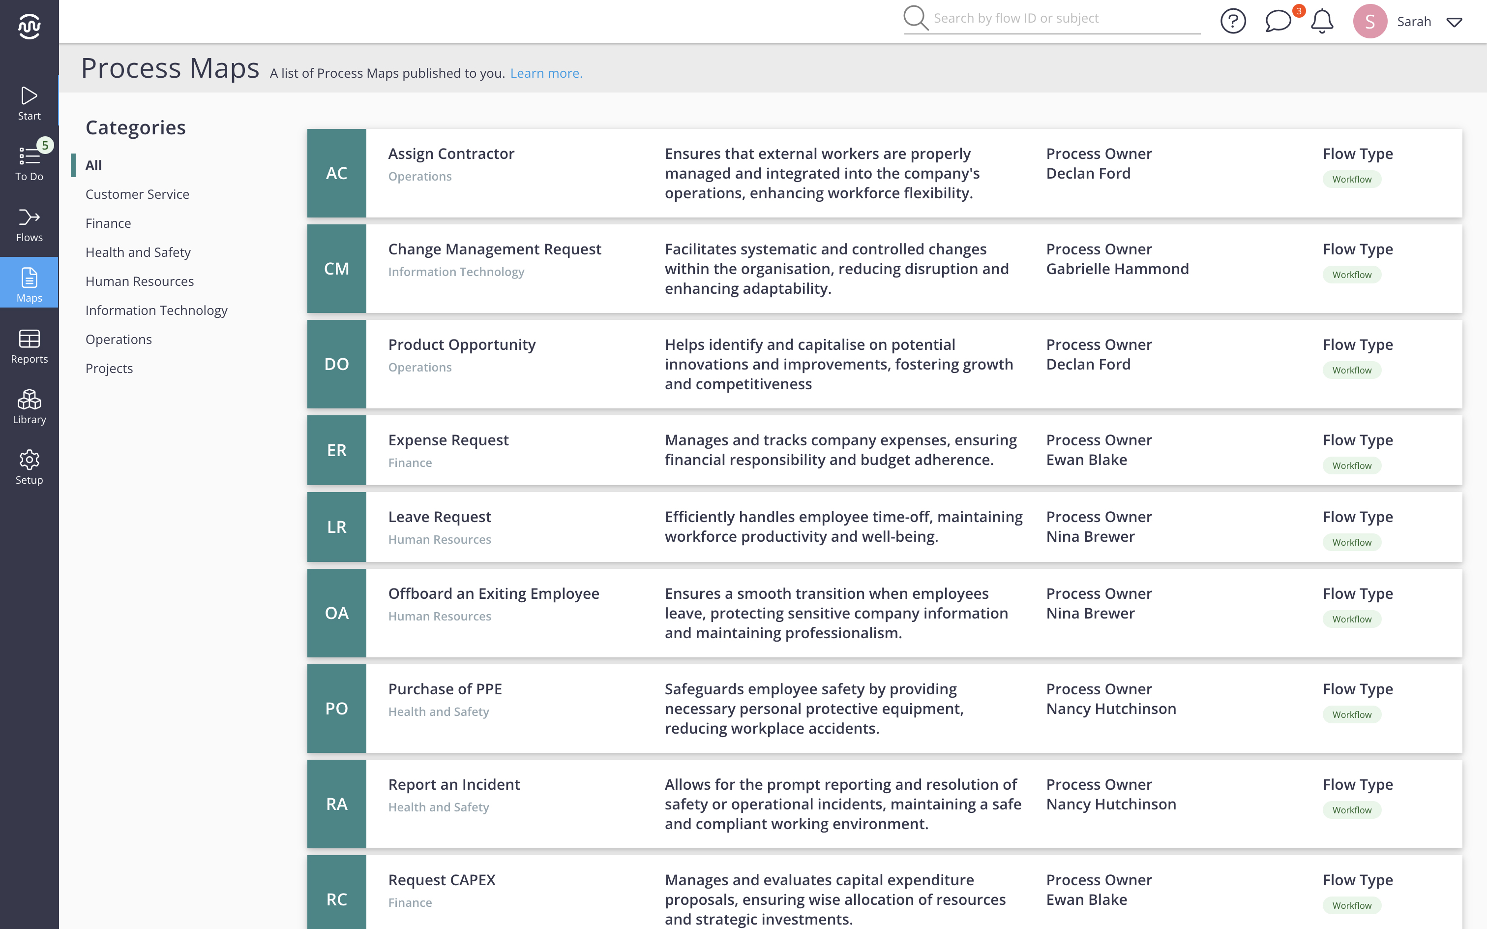Filter by Information Technology category
This screenshot has width=1487, height=929.
point(156,310)
